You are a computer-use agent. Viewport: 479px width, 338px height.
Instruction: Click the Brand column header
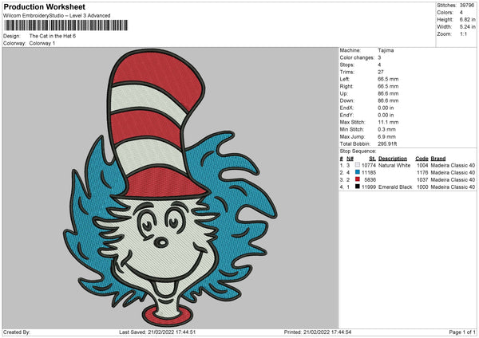439,158
